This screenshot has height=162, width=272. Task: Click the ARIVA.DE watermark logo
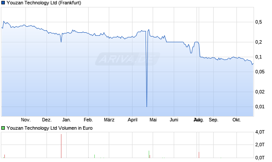(x=128, y=59)
